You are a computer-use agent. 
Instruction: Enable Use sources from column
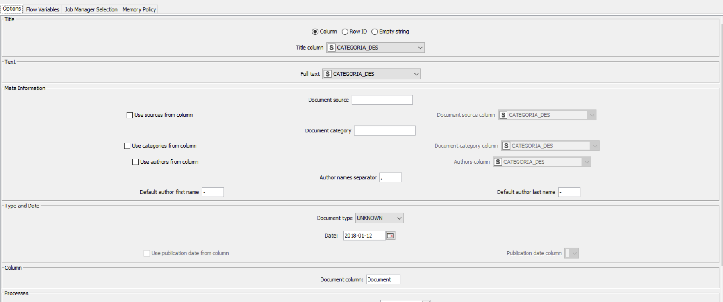click(x=130, y=115)
